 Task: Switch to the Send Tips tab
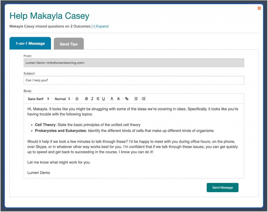click(x=69, y=44)
